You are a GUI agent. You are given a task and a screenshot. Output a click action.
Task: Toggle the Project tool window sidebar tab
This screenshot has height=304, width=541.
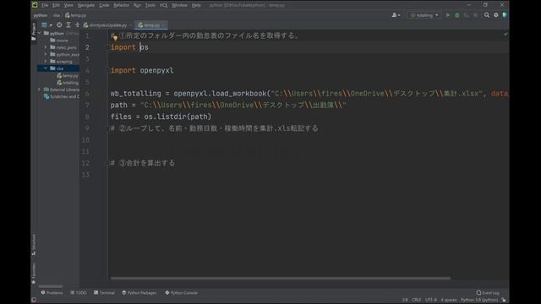34,32
